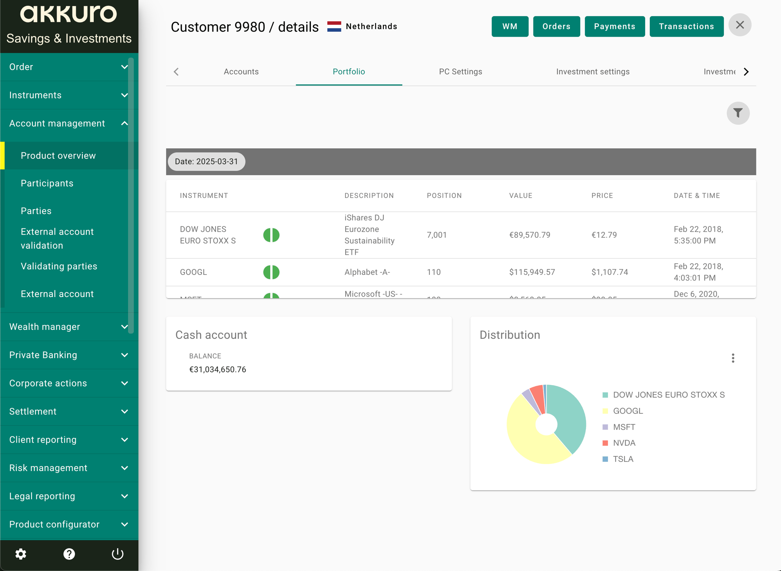This screenshot has height=571, width=781.
Task: Expand the Risk management menu
Action: coord(69,468)
